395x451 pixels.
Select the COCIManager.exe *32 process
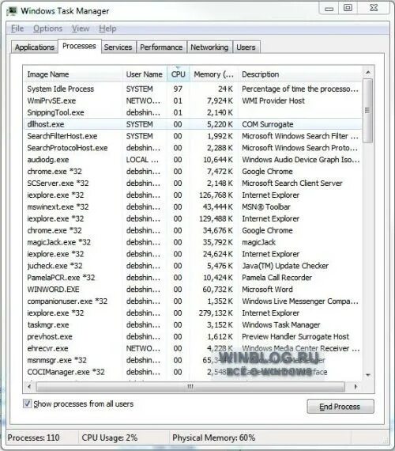click(x=193, y=372)
